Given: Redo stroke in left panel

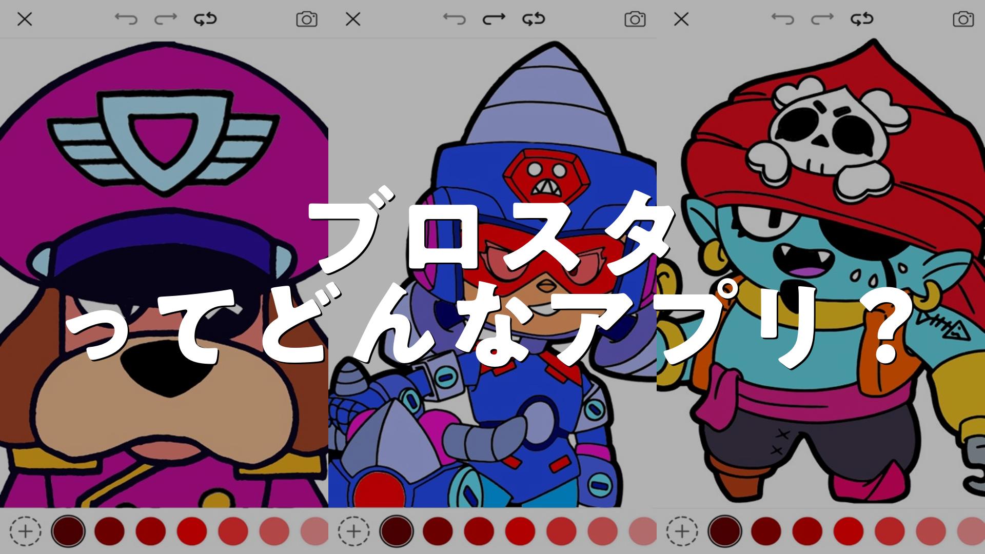Looking at the screenshot, I should point(166,19).
